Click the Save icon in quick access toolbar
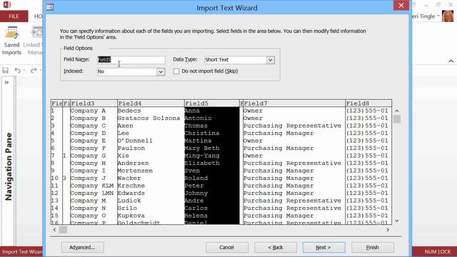The image size is (457, 257). pos(6,70)
